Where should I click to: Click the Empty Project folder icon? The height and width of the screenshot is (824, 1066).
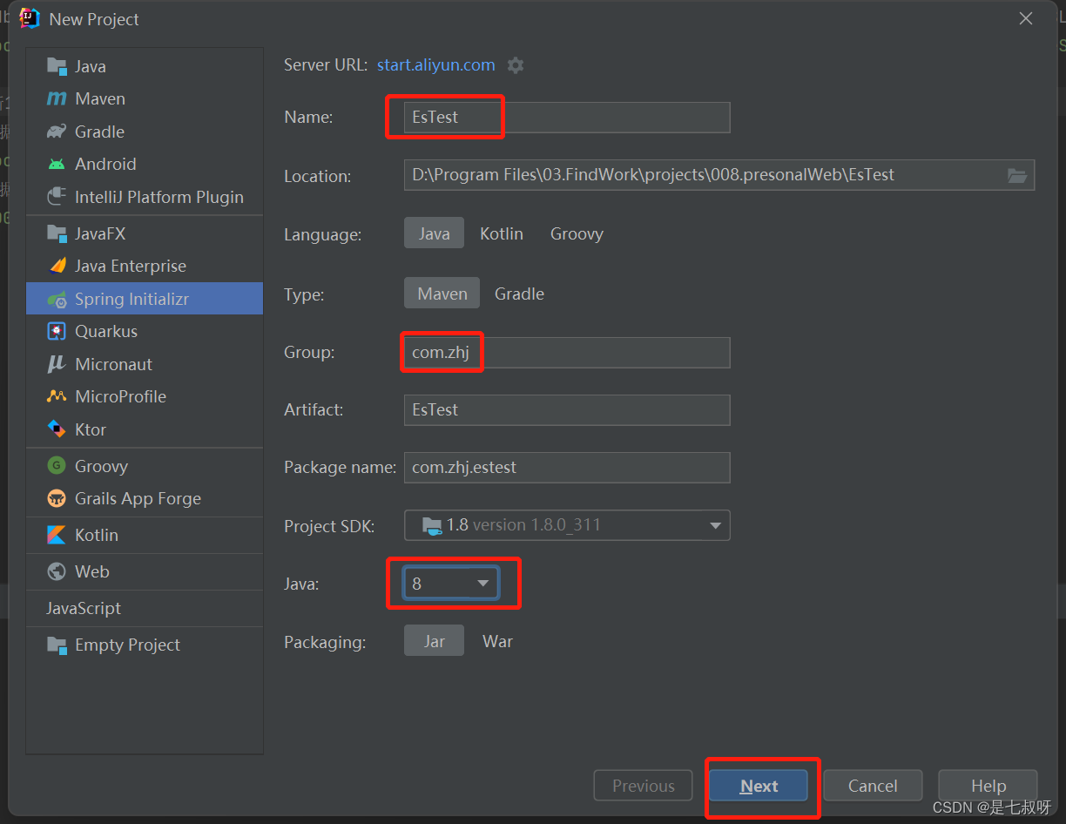point(57,645)
